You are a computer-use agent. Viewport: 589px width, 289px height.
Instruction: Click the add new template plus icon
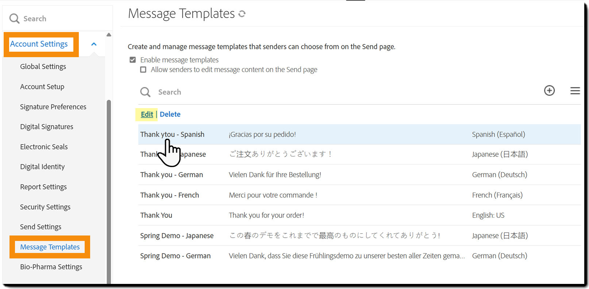click(549, 91)
